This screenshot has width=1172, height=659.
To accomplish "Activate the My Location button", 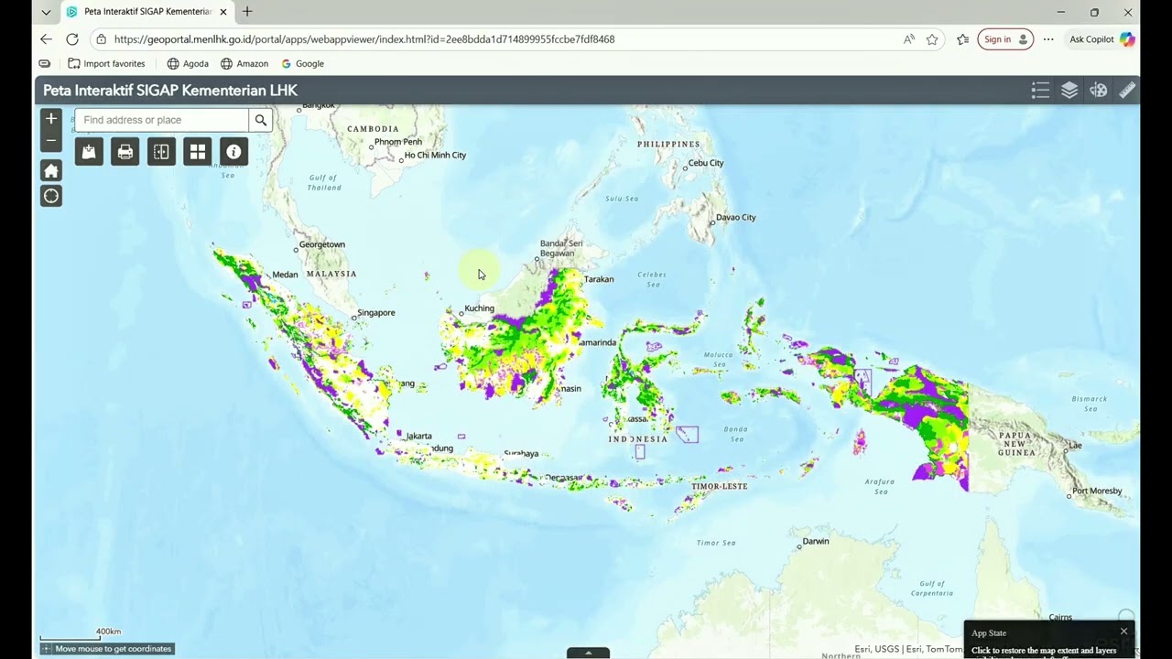I will 51,196.
